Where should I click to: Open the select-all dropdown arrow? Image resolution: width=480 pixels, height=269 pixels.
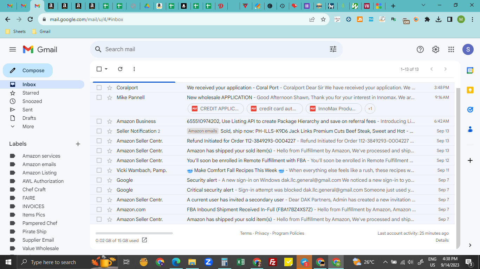tap(106, 69)
